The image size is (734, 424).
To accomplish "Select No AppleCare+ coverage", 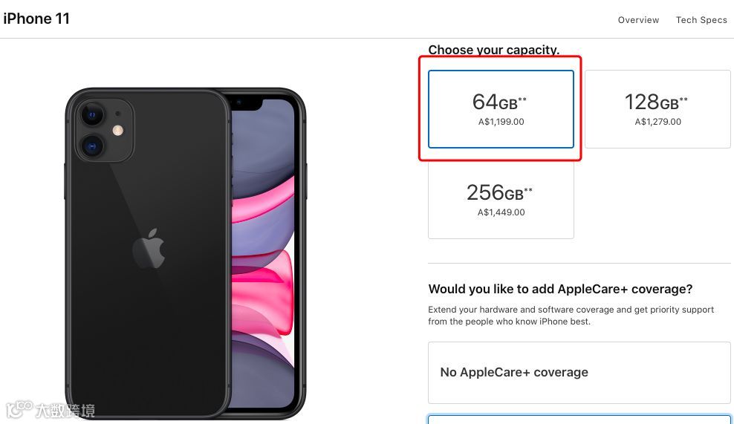I will (579, 373).
